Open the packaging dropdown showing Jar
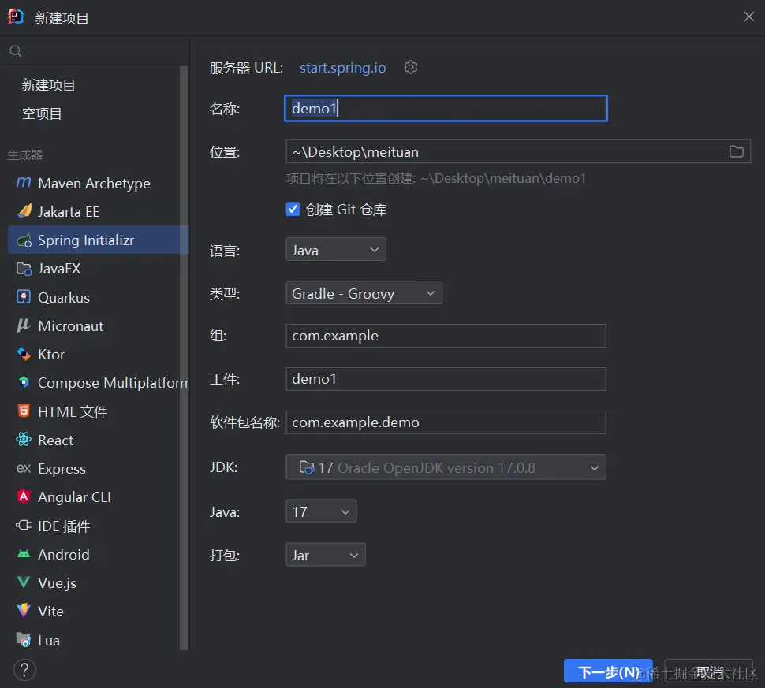 click(326, 555)
